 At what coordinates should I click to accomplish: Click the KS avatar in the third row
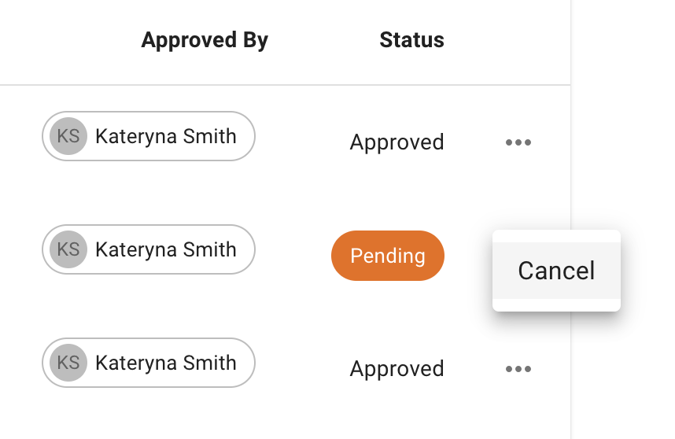(68, 363)
